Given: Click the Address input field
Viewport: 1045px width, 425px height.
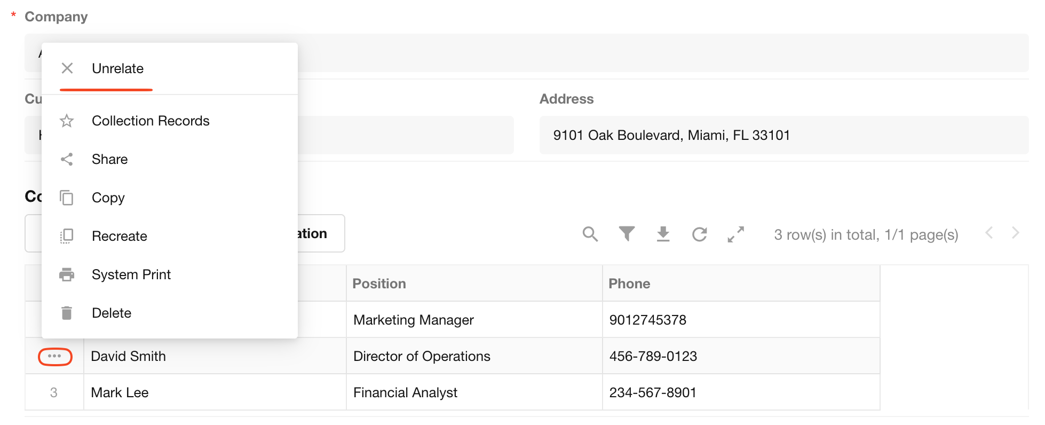Looking at the screenshot, I should click(783, 135).
